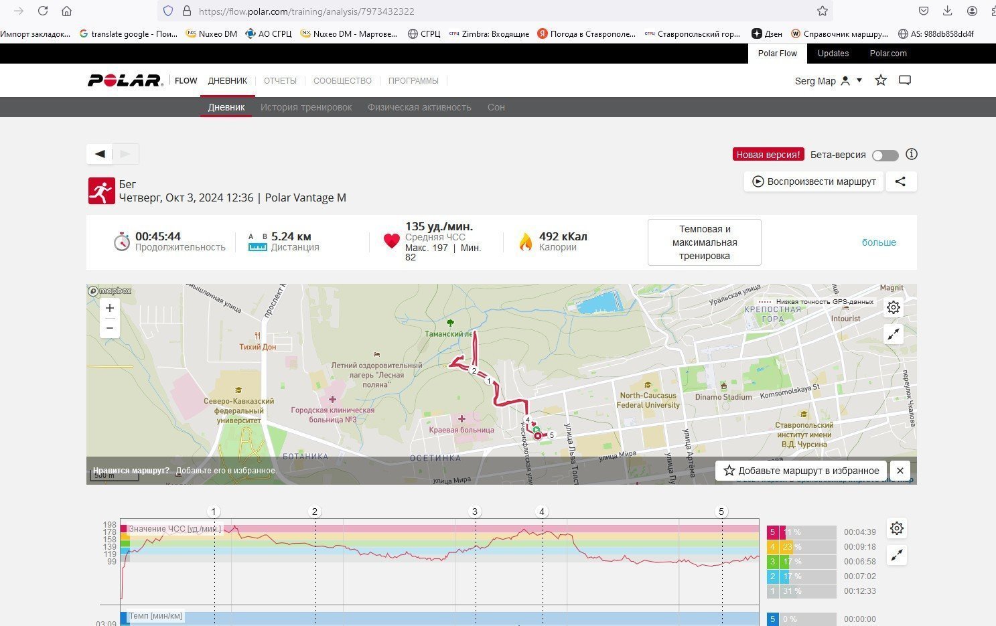The height and width of the screenshot is (626, 996).
Task: Show beta version info icon
Action: coord(912,154)
